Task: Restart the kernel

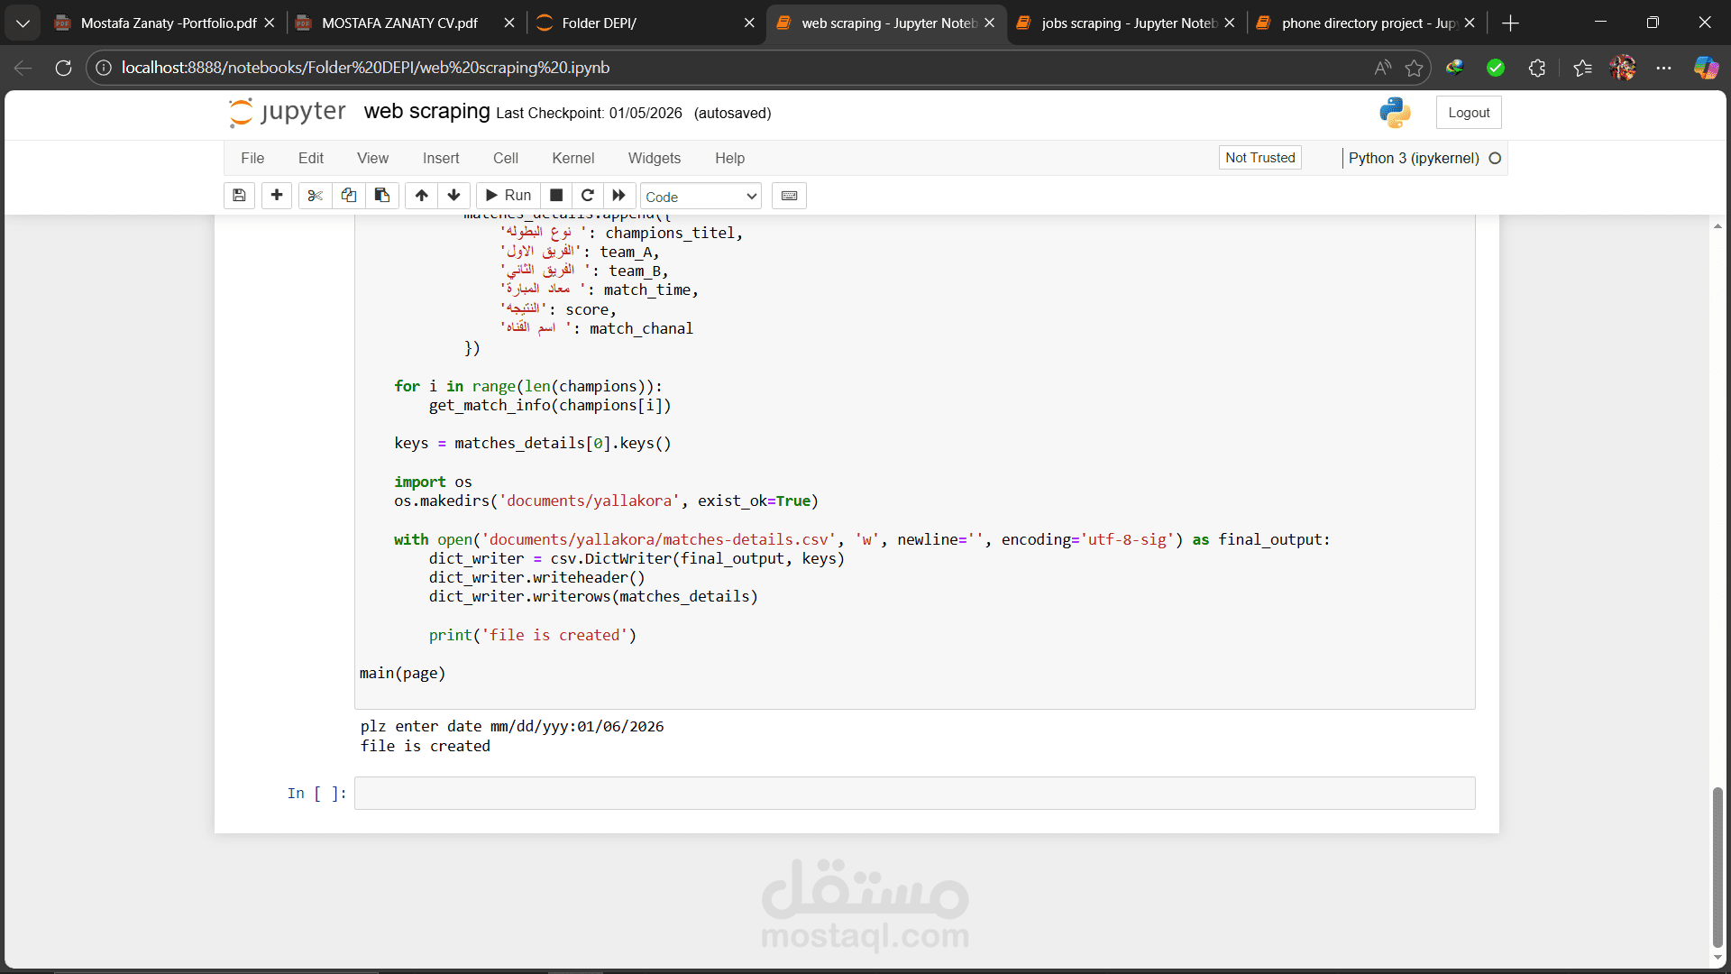Action: pos(587,196)
